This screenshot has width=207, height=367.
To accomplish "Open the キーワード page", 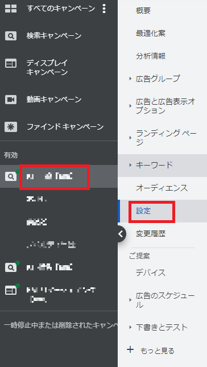I will tap(154, 165).
